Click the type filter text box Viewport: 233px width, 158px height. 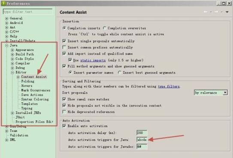(x=28, y=12)
